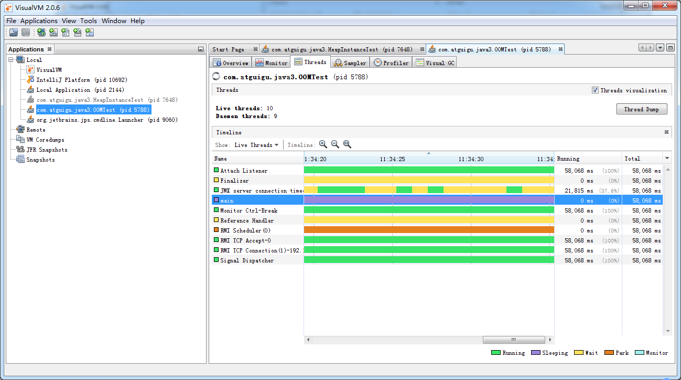Select com.atguigu.java3.HeapInstanceTest in Applications tree
Image resolution: width=681 pixels, height=380 pixels.
pos(107,100)
